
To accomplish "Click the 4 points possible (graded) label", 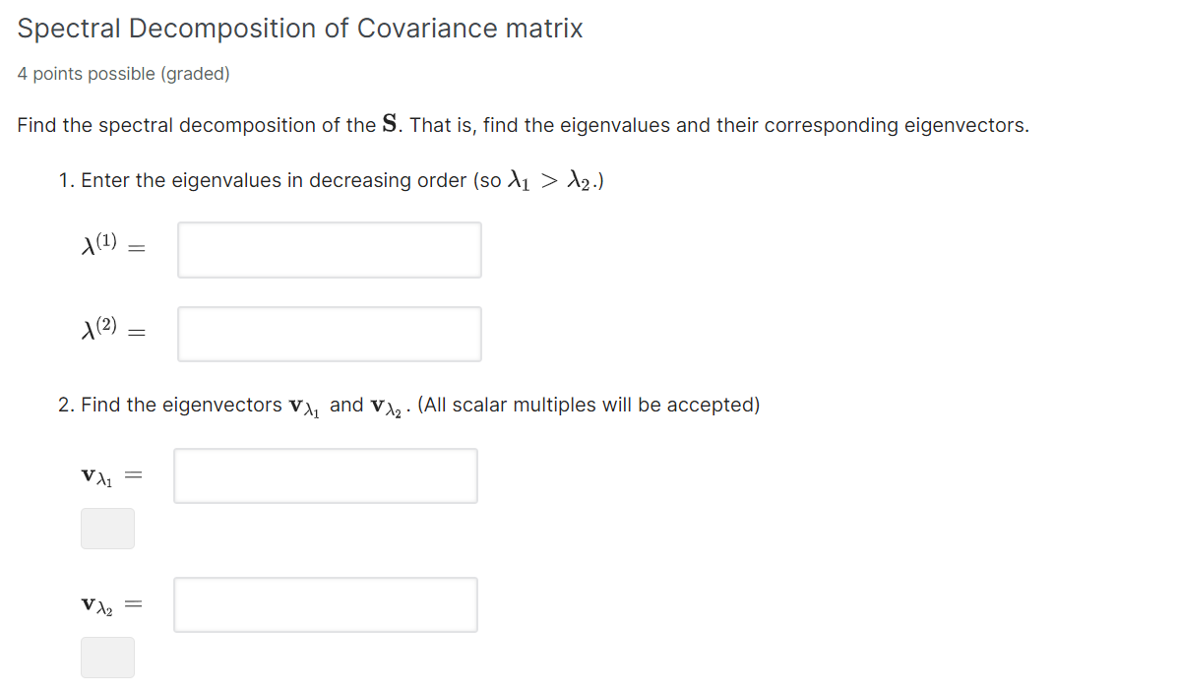I will pyautogui.click(x=123, y=74).
